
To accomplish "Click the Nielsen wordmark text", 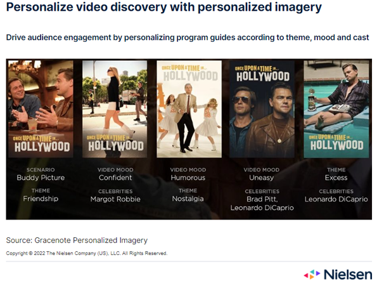I will tap(348, 275).
